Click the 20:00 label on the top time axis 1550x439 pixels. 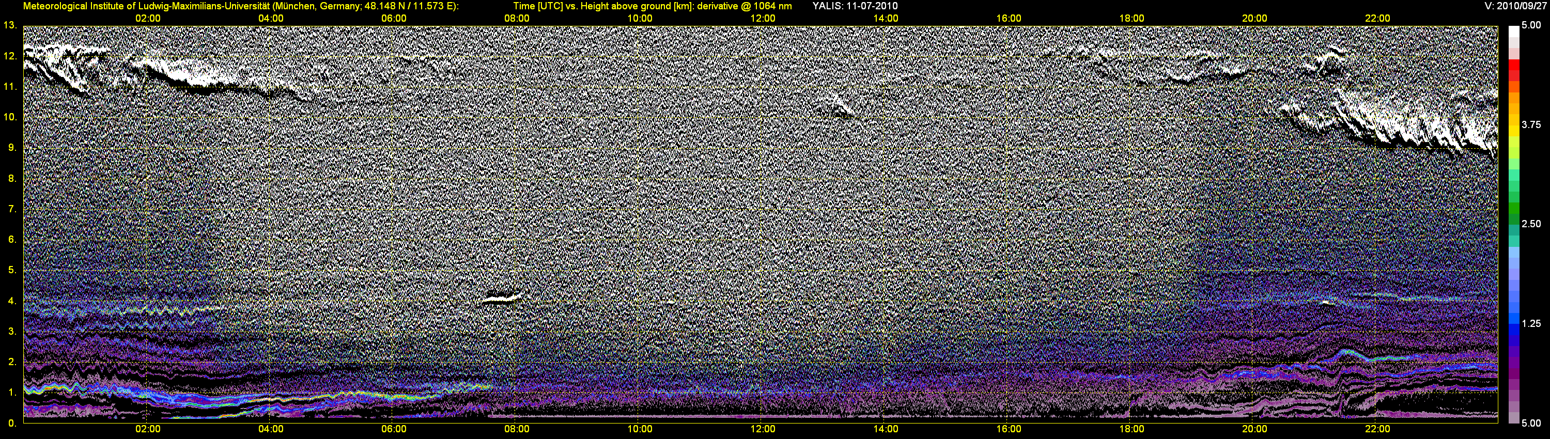[x=1254, y=19]
